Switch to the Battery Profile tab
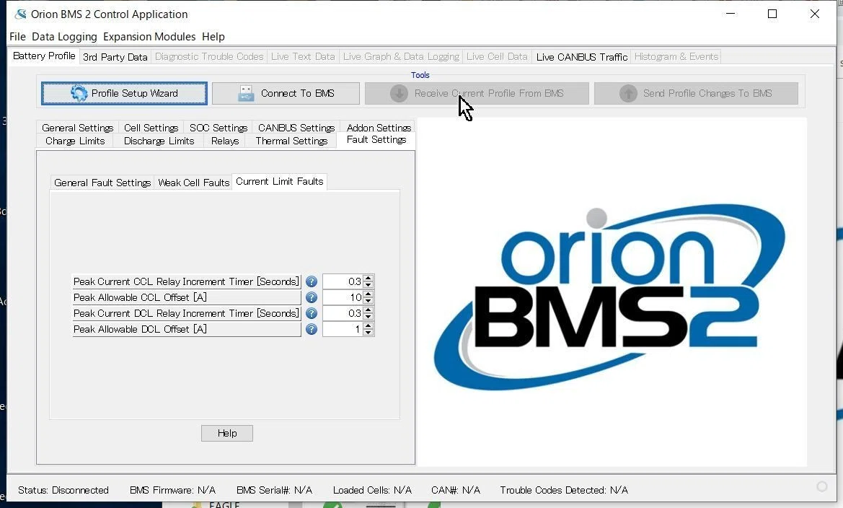Screen dimensions: 843x508 click(44, 56)
